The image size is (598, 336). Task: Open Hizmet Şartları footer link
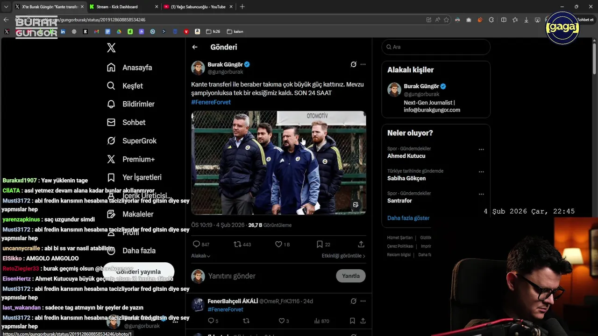coord(400,238)
